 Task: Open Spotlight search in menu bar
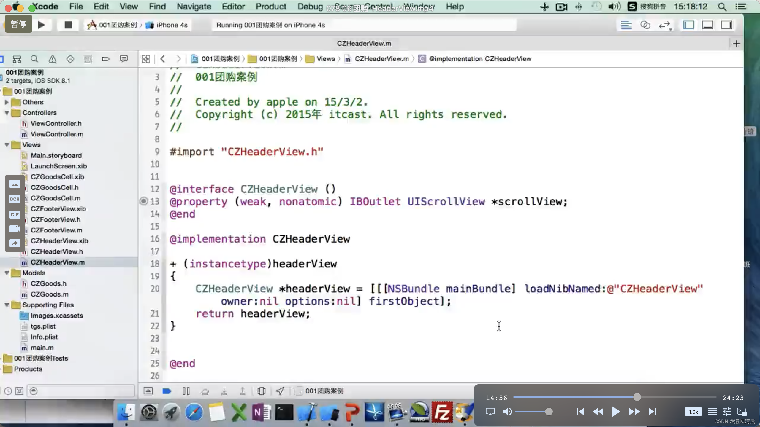click(722, 7)
